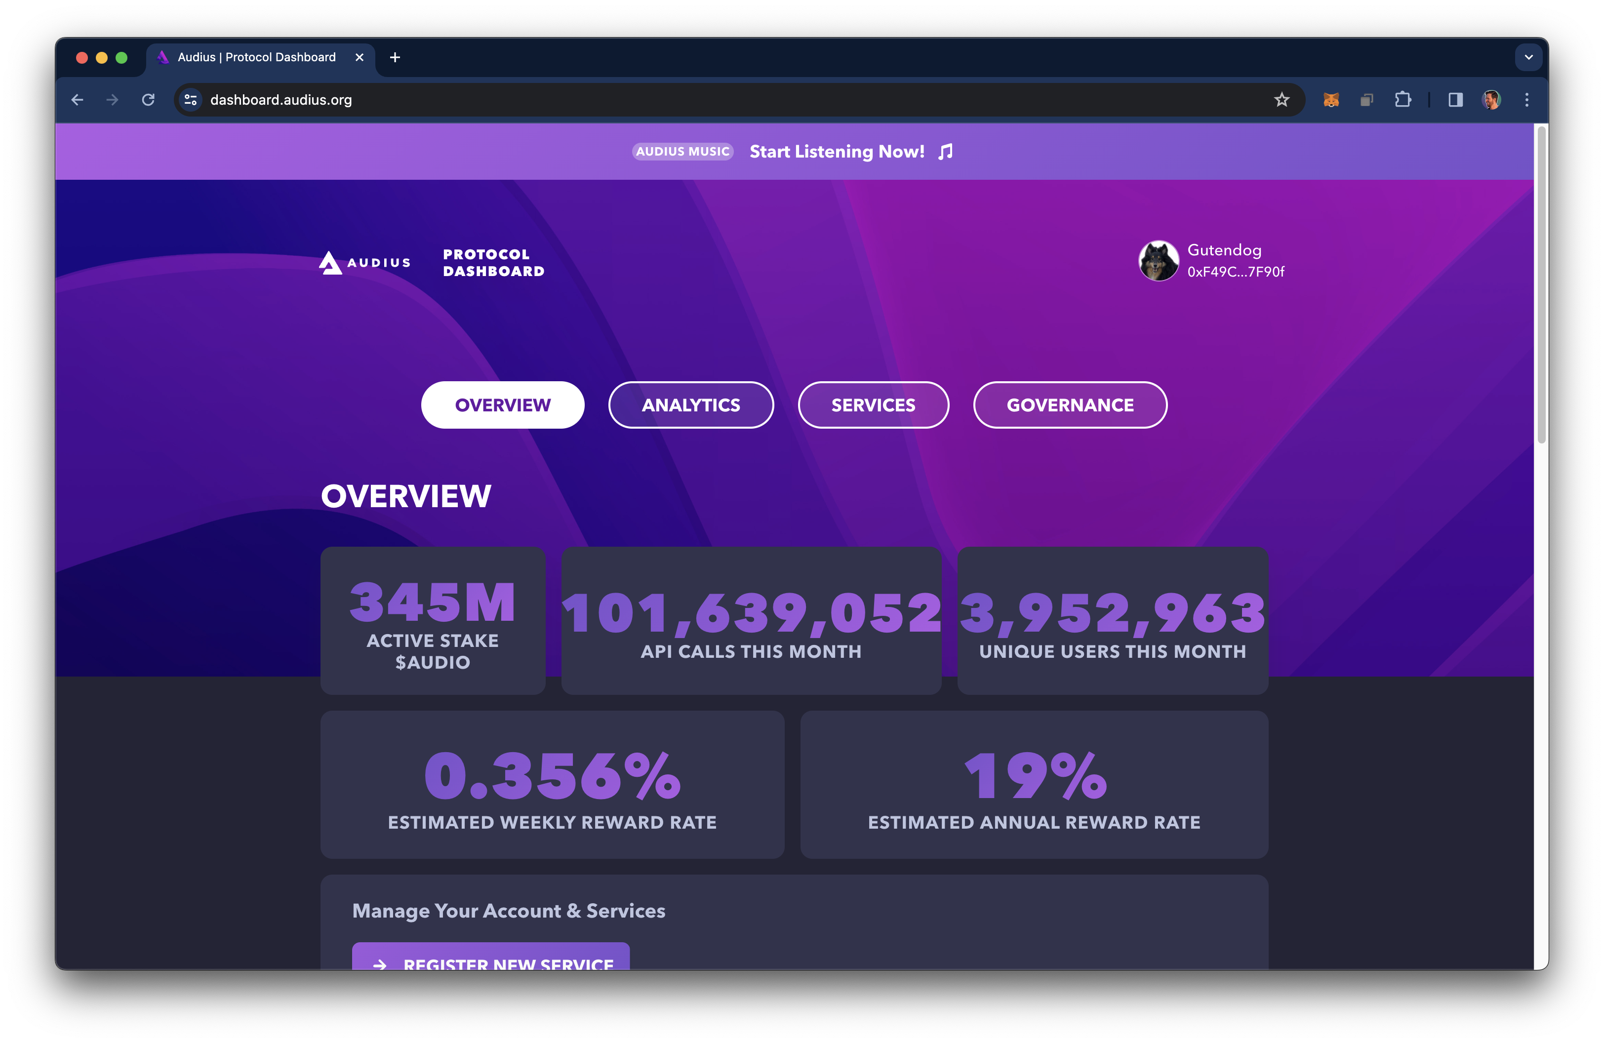Open site information icon in address bar
Viewport: 1604px width, 1043px height.
(x=191, y=100)
